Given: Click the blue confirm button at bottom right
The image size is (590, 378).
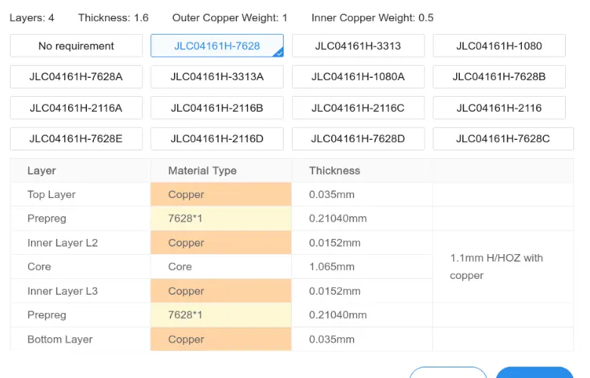Looking at the screenshot, I should [535, 373].
